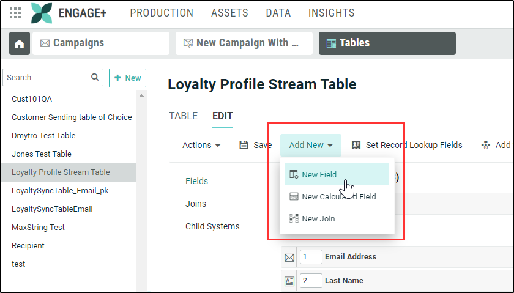The image size is (514, 293).
Task: Click the table Search input box
Action: [47, 78]
